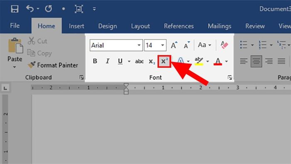The height and width of the screenshot is (164, 291).
Task: Click the Clear All Formatting eraser icon
Action: click(224, 45)
